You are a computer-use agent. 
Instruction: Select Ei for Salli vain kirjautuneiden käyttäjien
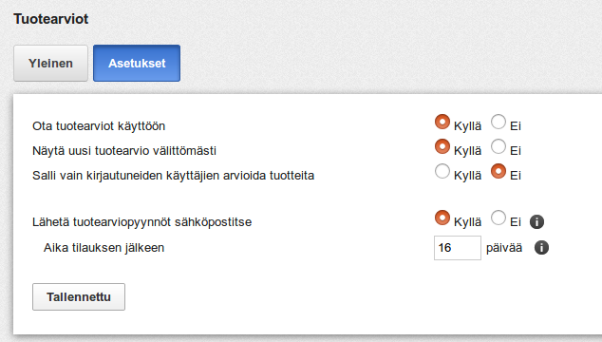pos(499,171)
